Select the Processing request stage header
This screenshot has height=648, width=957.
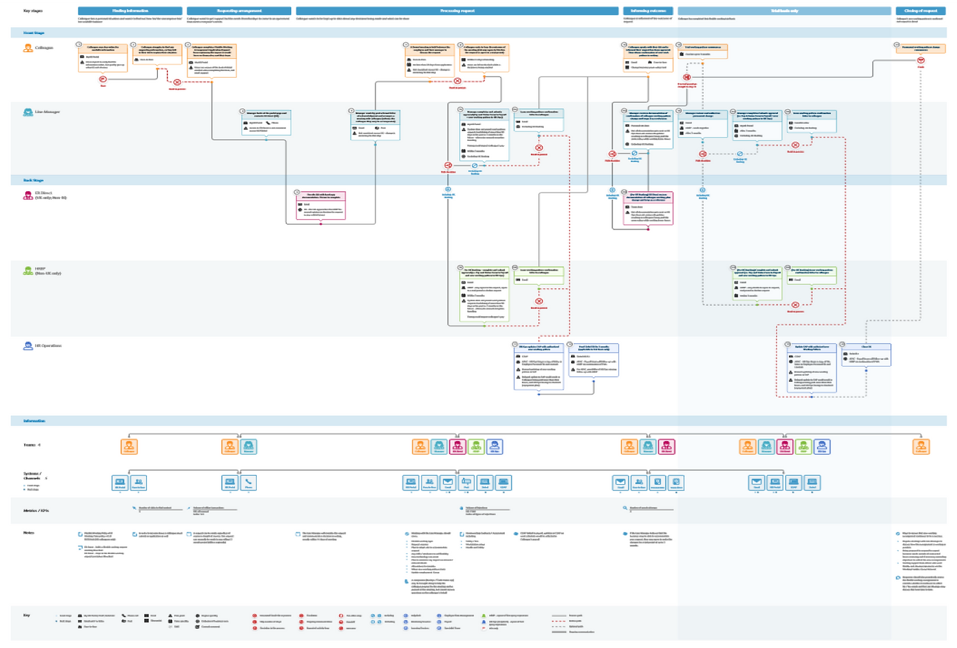click(x=457, y=11)
